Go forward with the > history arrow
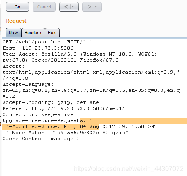 [89, 6]
